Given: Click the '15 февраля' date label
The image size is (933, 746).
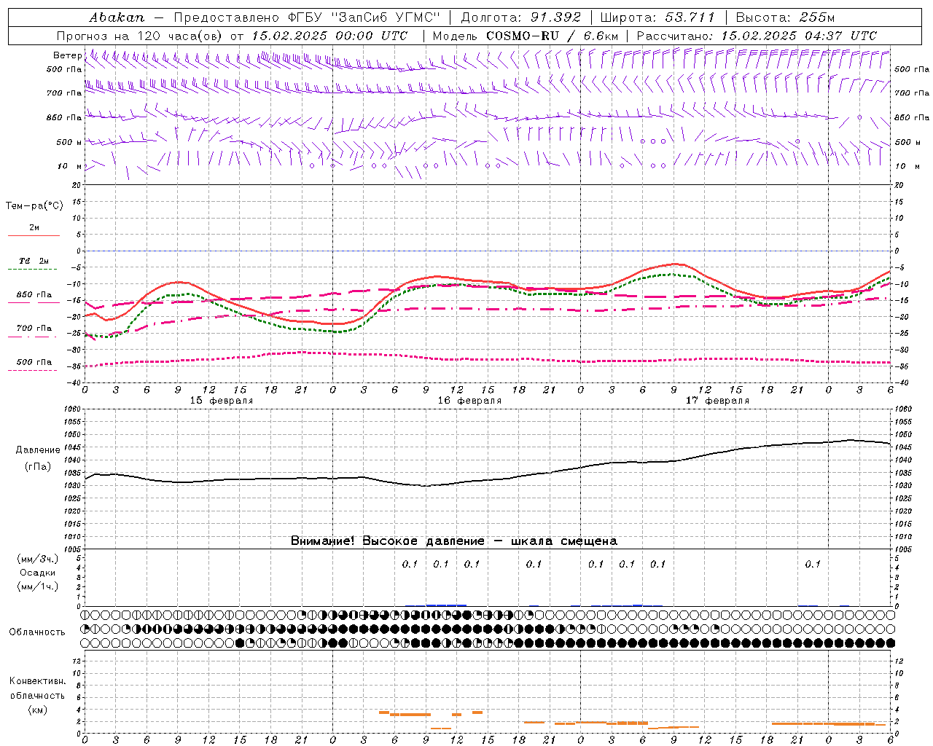Looking at the screenshot, I should 222,401.
